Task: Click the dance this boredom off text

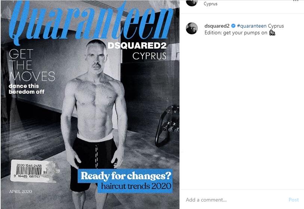Action: tap(27, 89)
